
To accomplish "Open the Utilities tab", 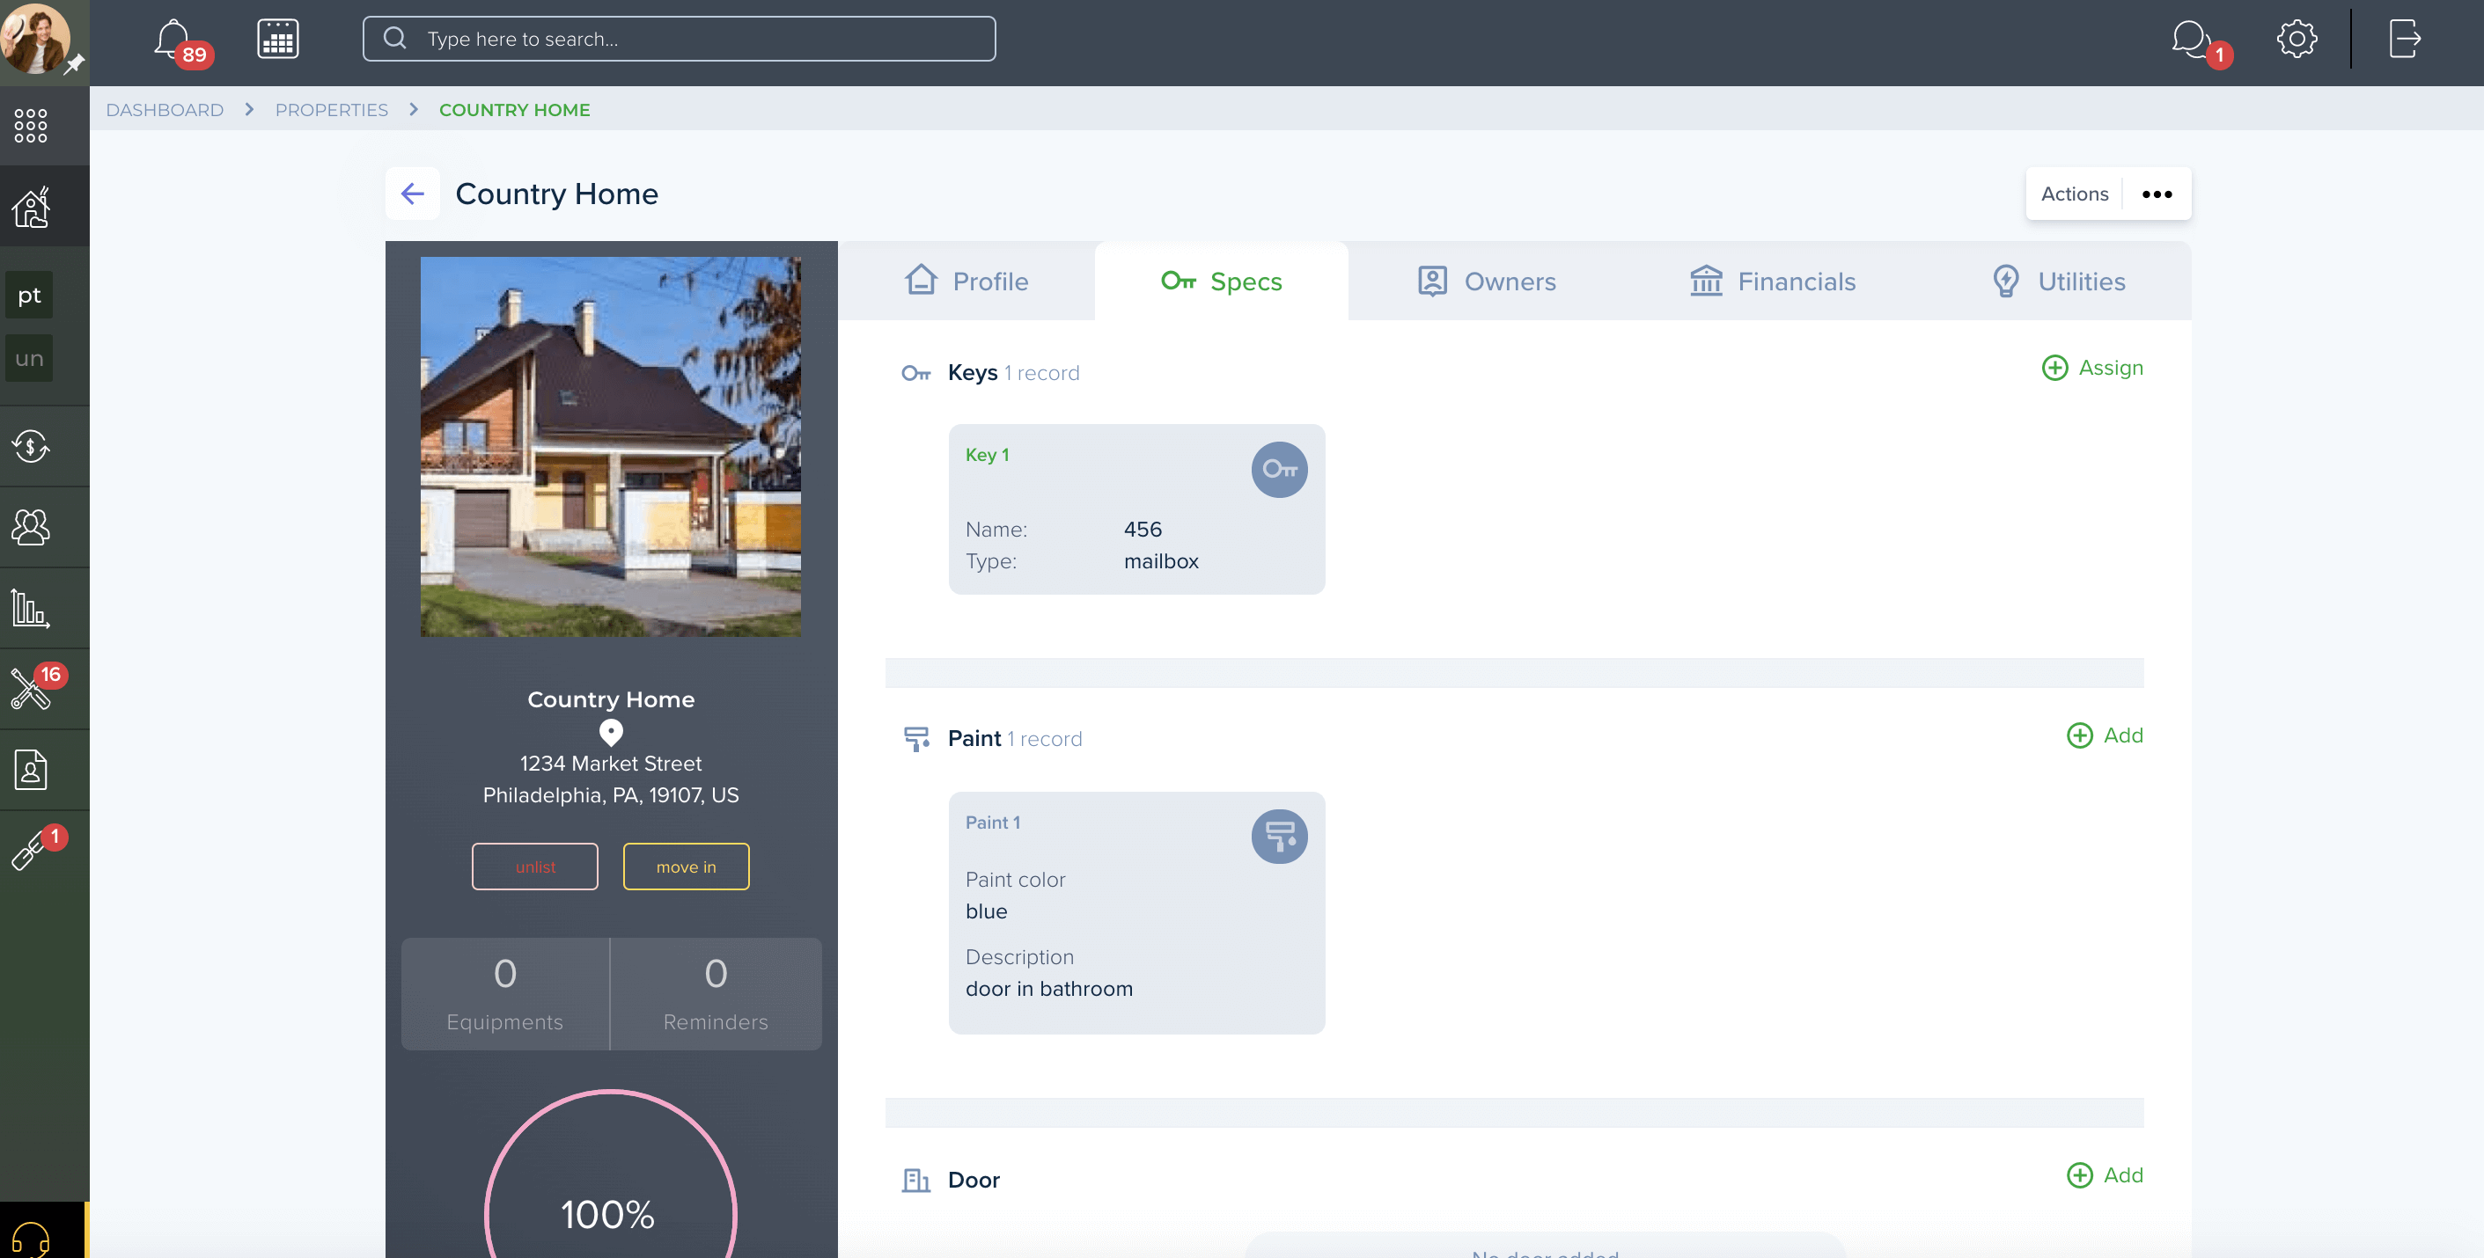I will click(2058, 281).
